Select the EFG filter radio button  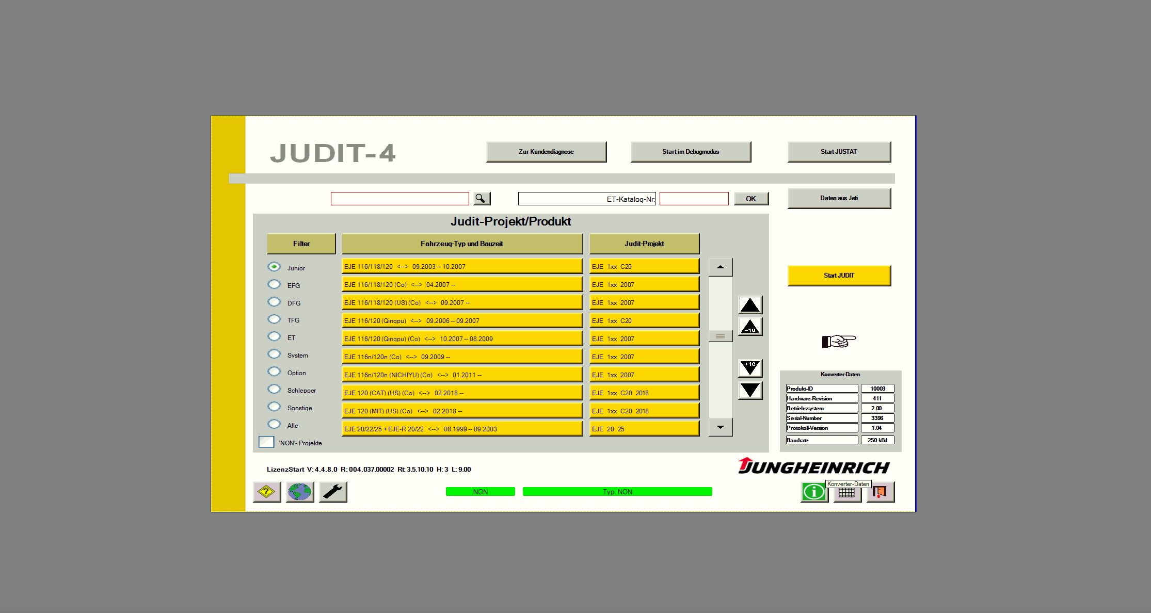tap(274, 284)
